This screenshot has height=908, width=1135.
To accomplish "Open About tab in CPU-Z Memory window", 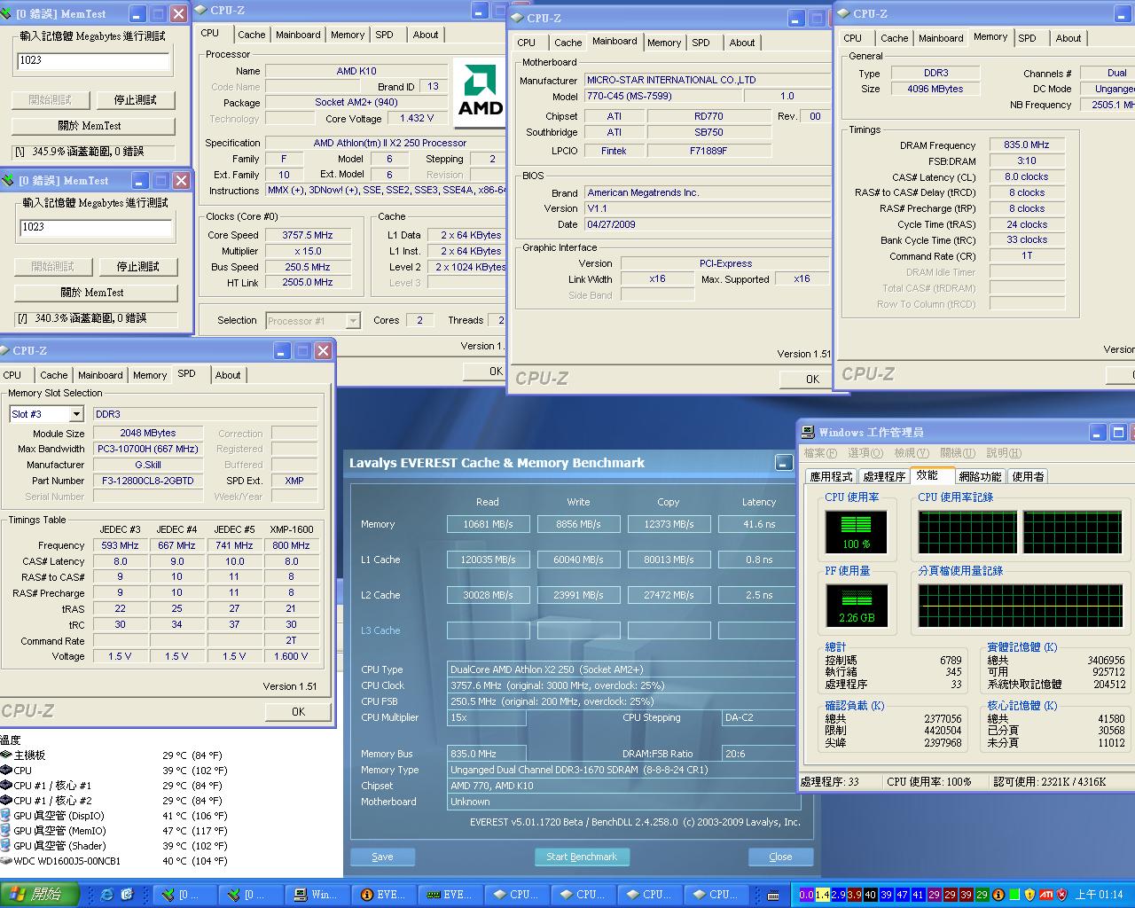I will click(1068, 38).
